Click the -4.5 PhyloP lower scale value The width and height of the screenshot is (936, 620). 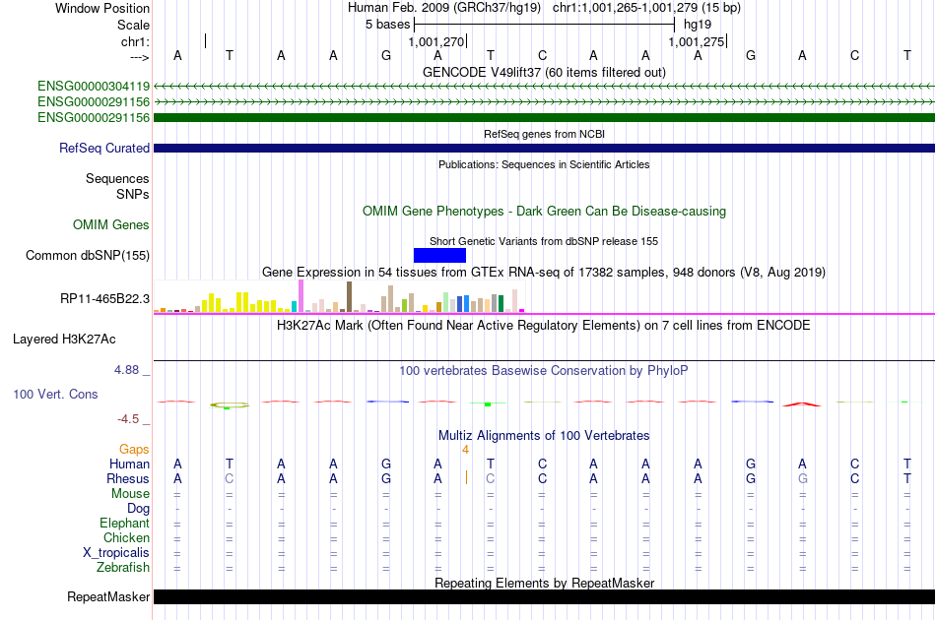[x=128, y=419]
